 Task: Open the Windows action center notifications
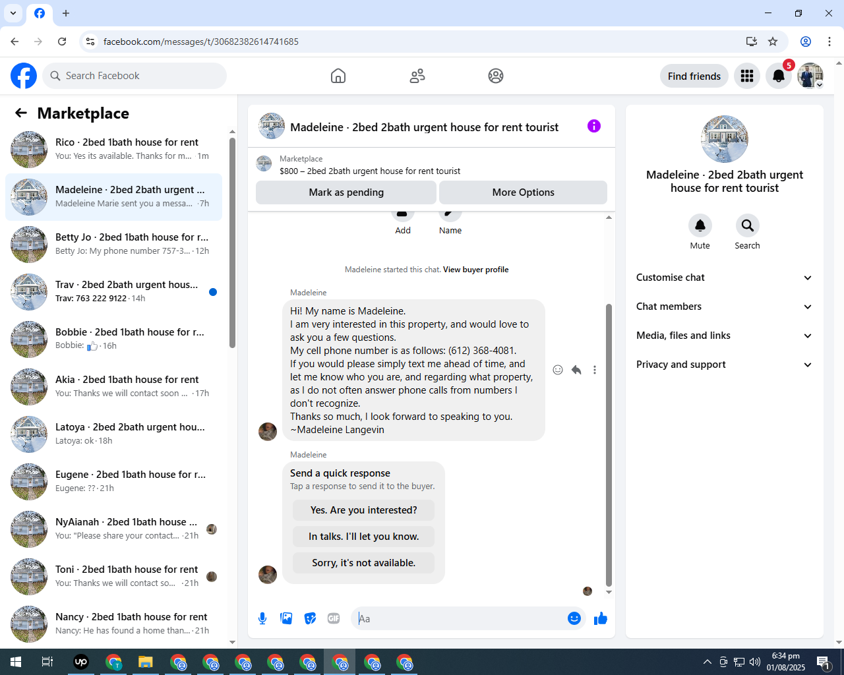tap(824, 662)
